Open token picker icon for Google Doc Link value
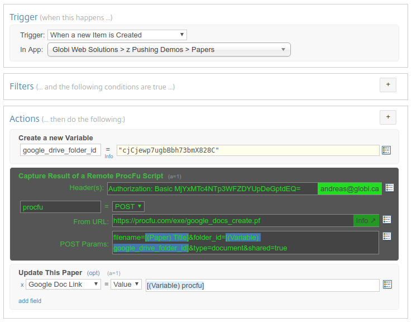Screen dimensions: 412x322 [x=387, y=285]
